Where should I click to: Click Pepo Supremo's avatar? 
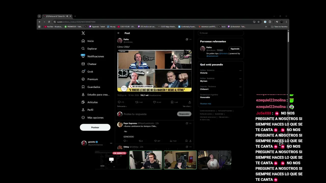[119, 125]
